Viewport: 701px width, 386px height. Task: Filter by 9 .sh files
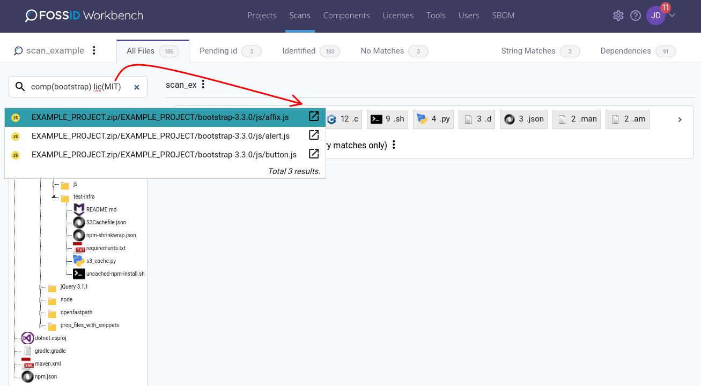(x=387, y=119)
